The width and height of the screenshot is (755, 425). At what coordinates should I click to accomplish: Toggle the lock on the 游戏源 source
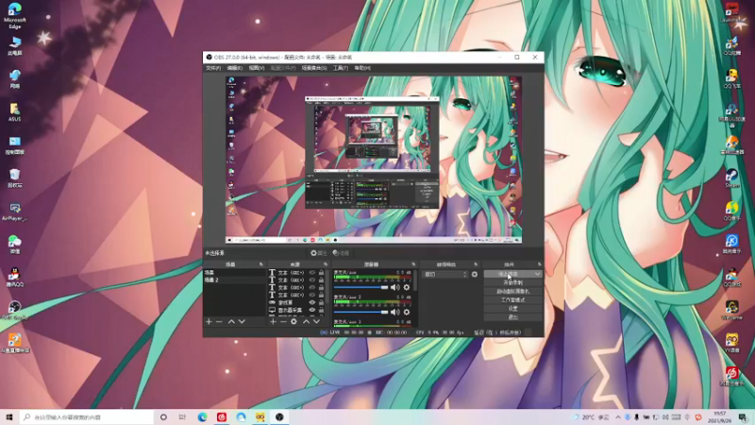(321, 302)
